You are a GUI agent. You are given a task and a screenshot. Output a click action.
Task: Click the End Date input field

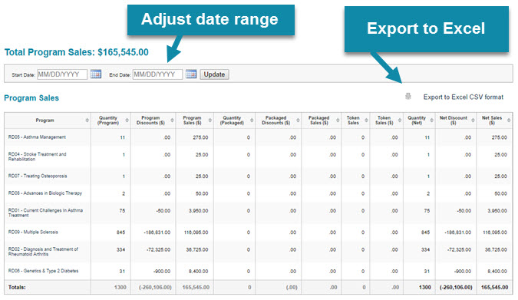click(x=157, y=74)
